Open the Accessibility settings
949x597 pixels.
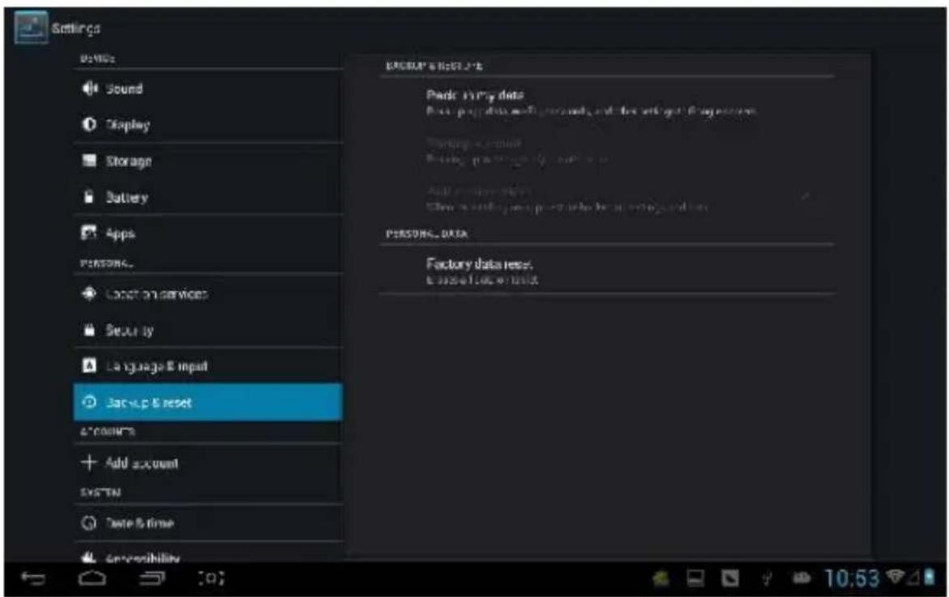tap(207, 552)
